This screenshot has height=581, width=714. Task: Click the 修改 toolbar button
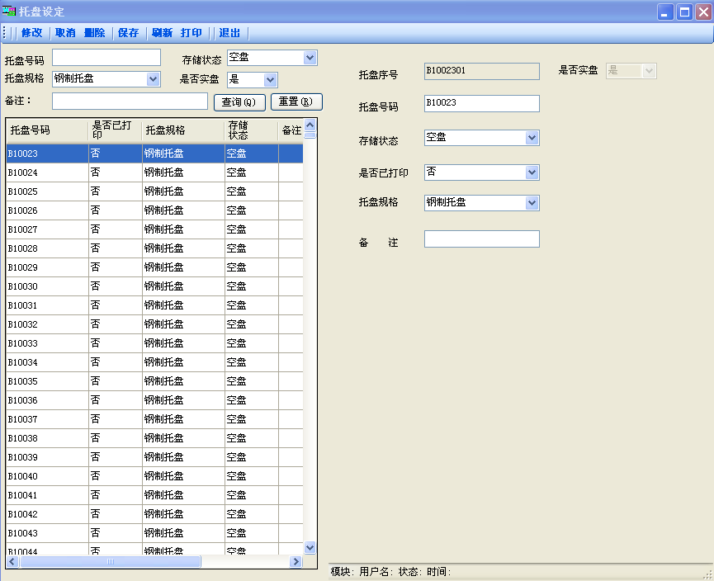(31, 33)
